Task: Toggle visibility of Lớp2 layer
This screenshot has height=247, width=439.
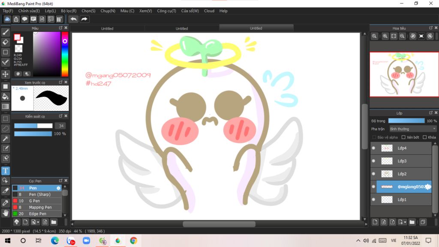Action: point(373,174)
